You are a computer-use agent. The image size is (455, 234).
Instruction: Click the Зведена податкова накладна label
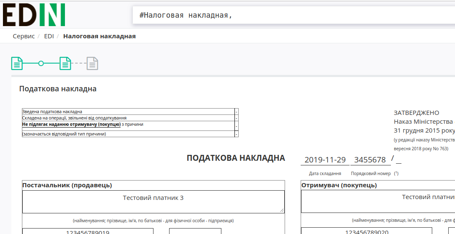(52, 112)
